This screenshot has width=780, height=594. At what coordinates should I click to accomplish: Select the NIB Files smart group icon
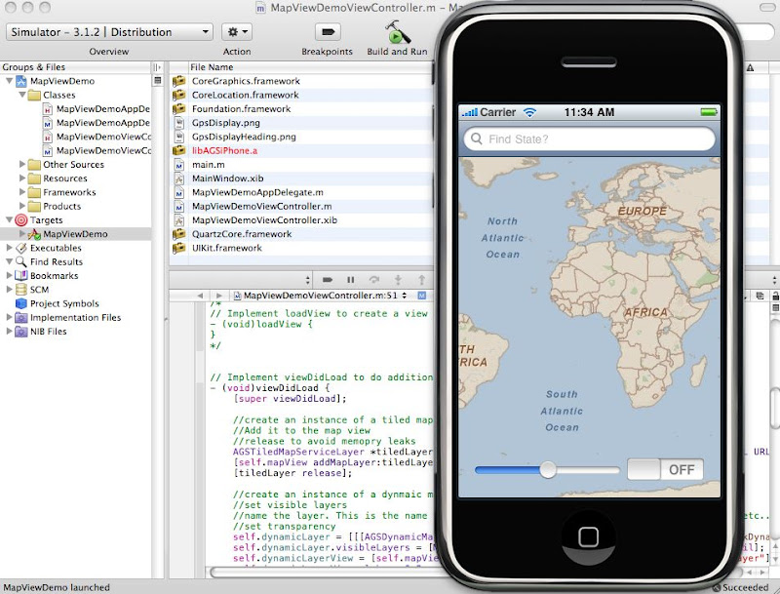(x=21, y=331)
